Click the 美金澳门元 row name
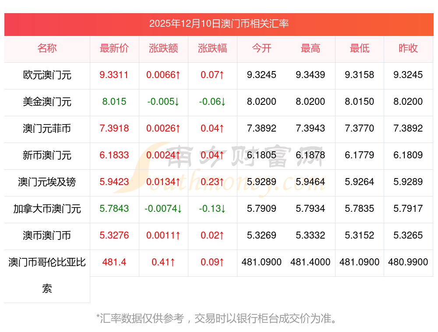Viewport: 438px width, 332px height. coord(47,102)
